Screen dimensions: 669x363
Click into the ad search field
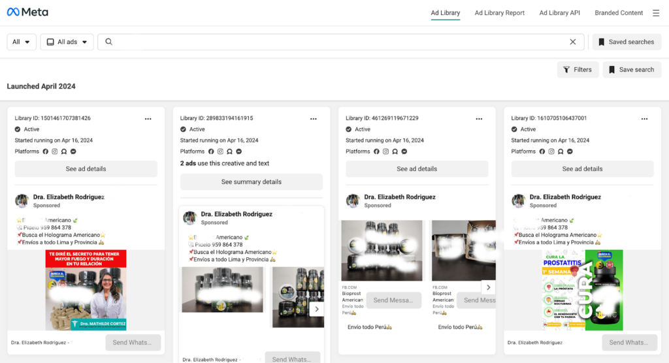[x=340, y=42]
